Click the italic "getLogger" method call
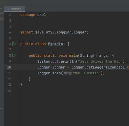The height and width of the screenshot is (126, 129). click(96, 67)
